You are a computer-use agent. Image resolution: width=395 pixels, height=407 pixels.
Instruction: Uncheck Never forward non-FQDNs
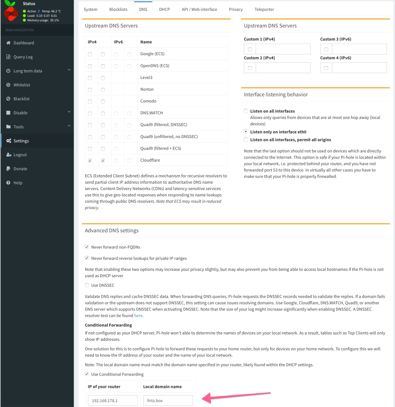coord(87,247)
